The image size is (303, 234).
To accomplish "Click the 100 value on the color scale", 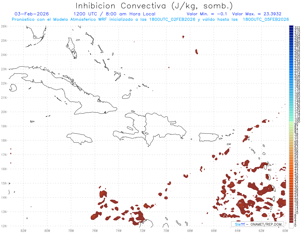I will (297, 122).
